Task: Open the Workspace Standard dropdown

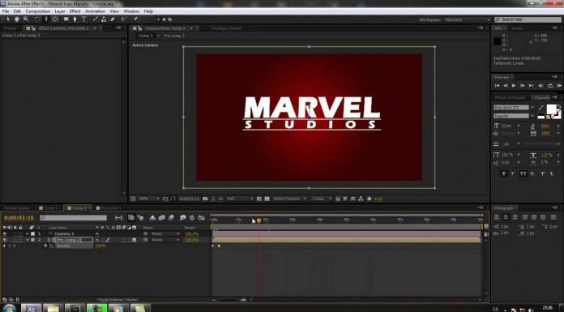Action: (x=467, y=19)
